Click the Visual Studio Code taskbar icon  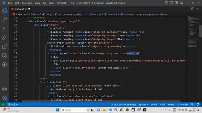pyautogui.click(x=110, y=110)
